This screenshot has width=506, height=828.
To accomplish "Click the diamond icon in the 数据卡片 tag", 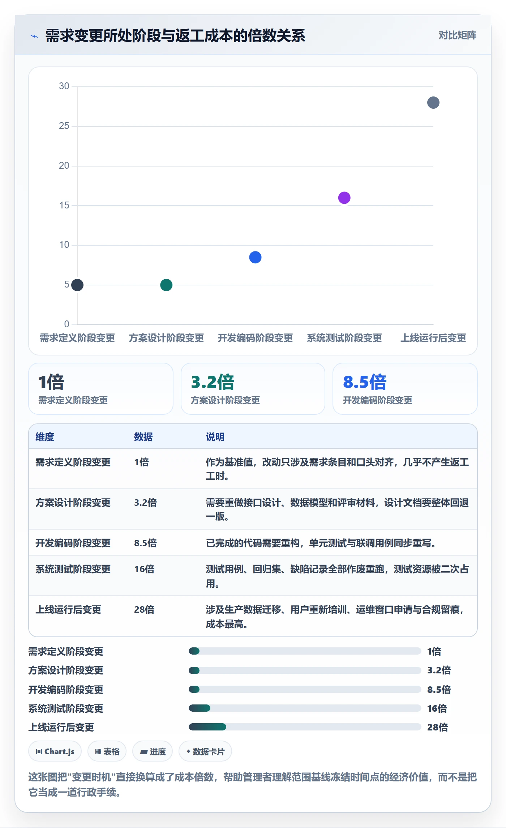I will click(x=188, y=751).
